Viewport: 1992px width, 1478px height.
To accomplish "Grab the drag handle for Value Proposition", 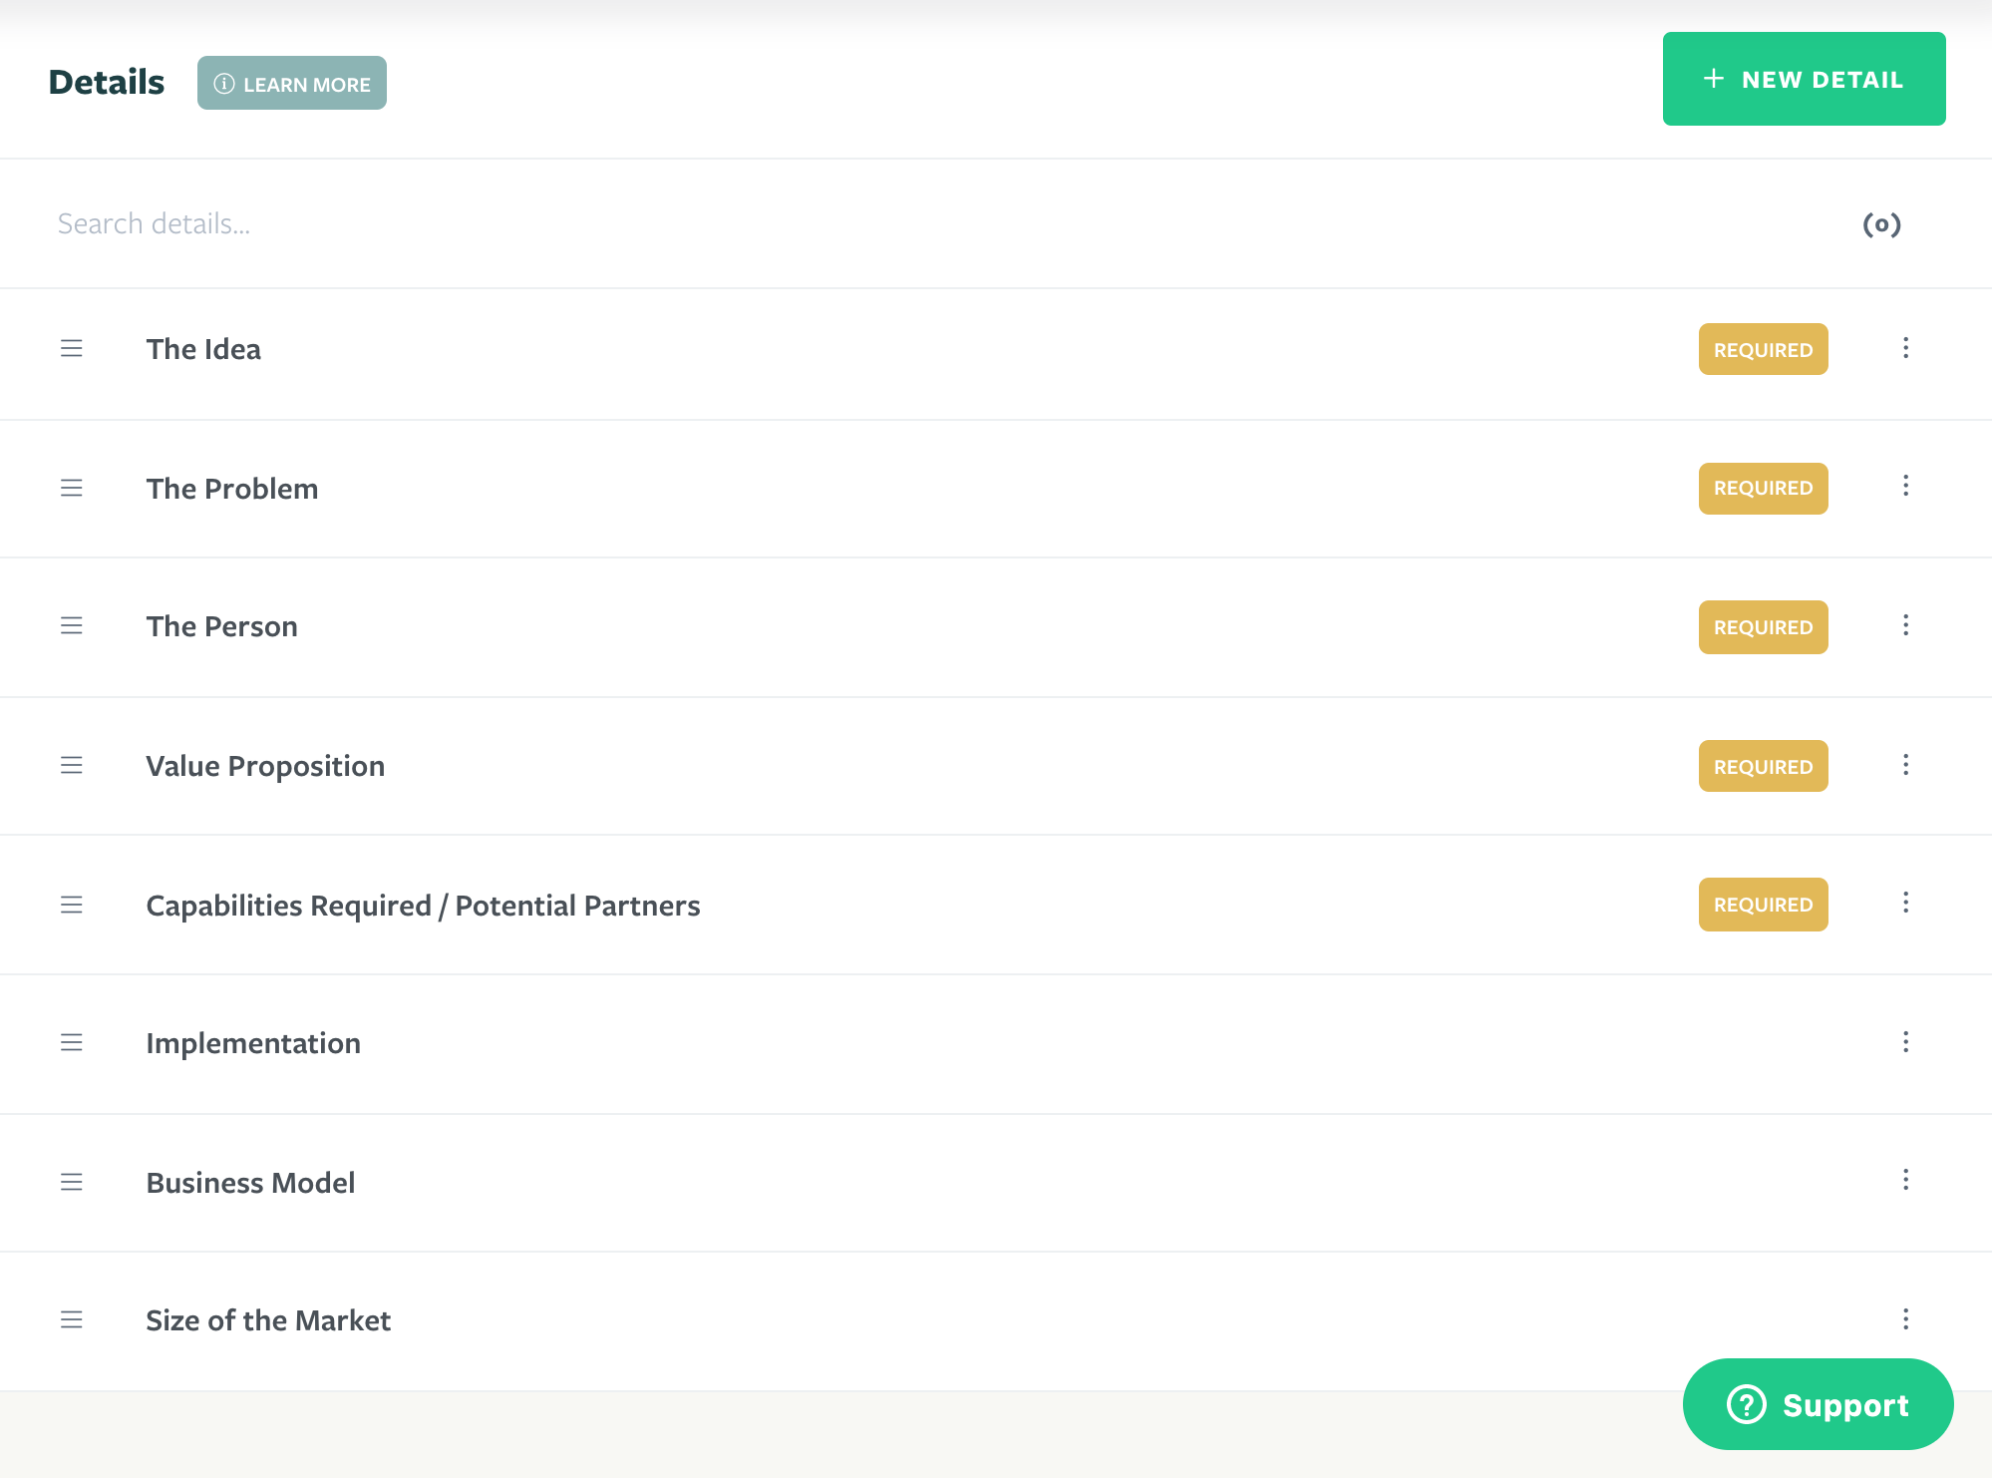I will point(71,765).
